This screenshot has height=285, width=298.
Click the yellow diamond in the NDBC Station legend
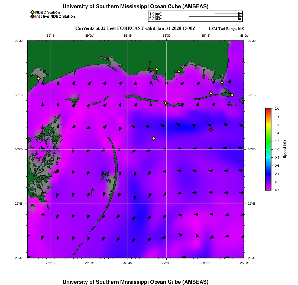point(32,12)
